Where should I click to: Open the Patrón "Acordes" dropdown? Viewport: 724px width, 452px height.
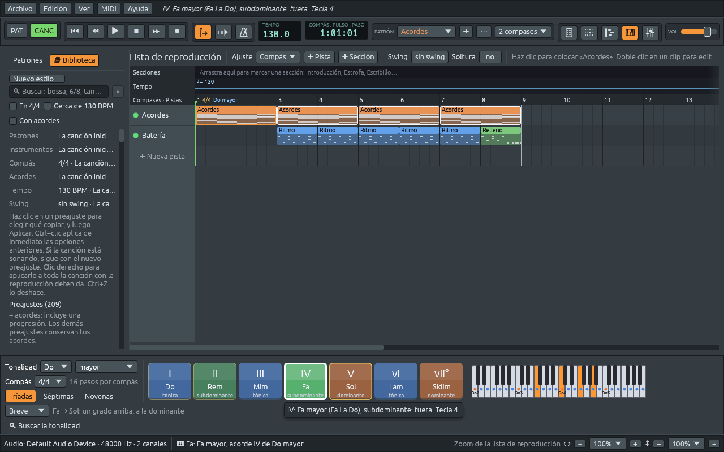(426, 32)
